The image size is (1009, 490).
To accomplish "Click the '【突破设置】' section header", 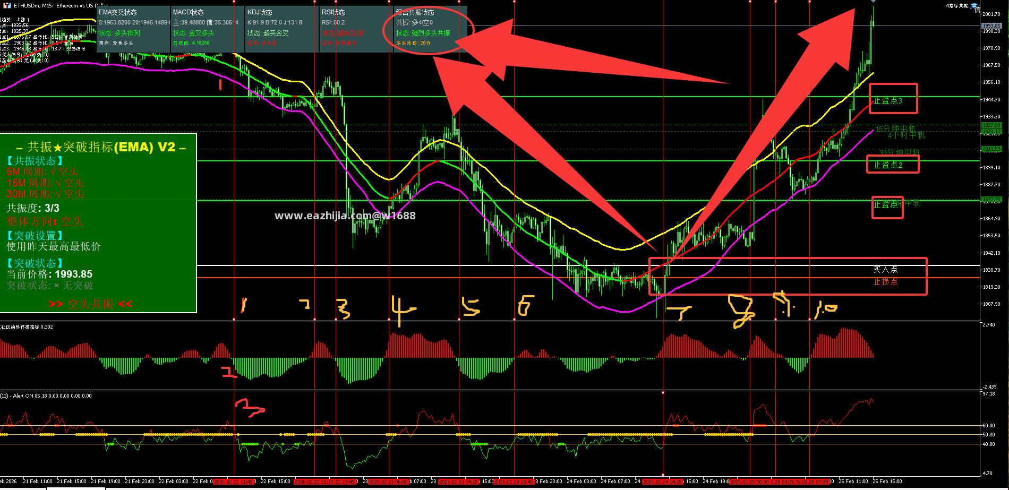I will coord(36,235).
